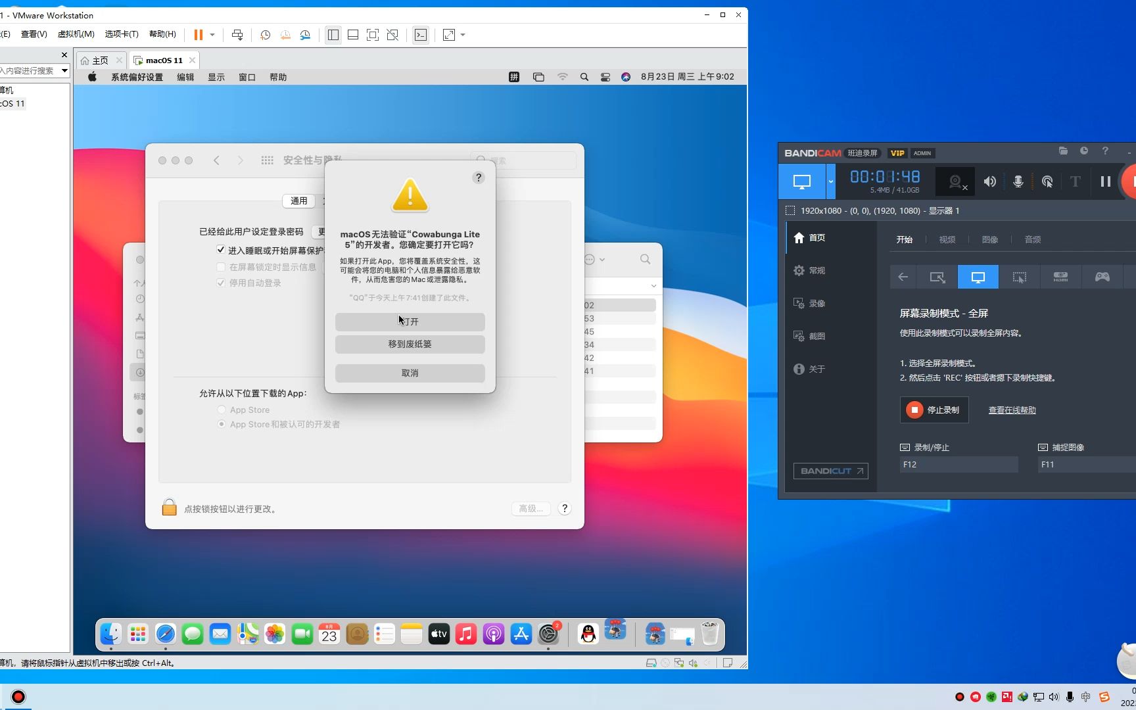
Task: Open the 系统偏好设置 menu in macOS
Action: pos(137,77)
